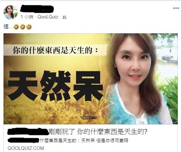Click the poster's round profile picture
181x152 pixels.
tap(11, 12)
